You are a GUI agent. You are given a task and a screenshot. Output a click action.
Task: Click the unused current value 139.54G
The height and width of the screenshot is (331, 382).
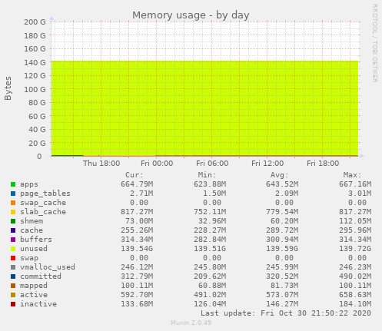(x=137, y=249)
